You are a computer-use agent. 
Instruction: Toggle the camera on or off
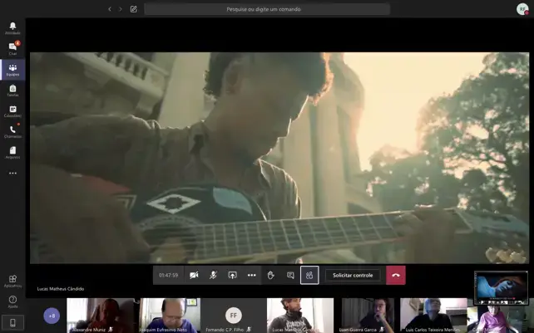194,275
